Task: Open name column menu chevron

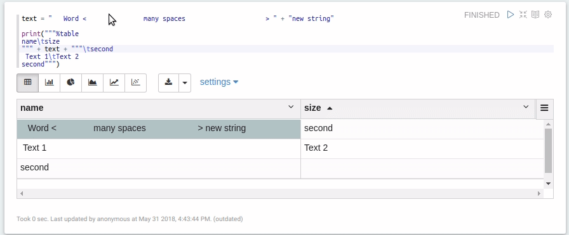Action: [x=291, y=107]
